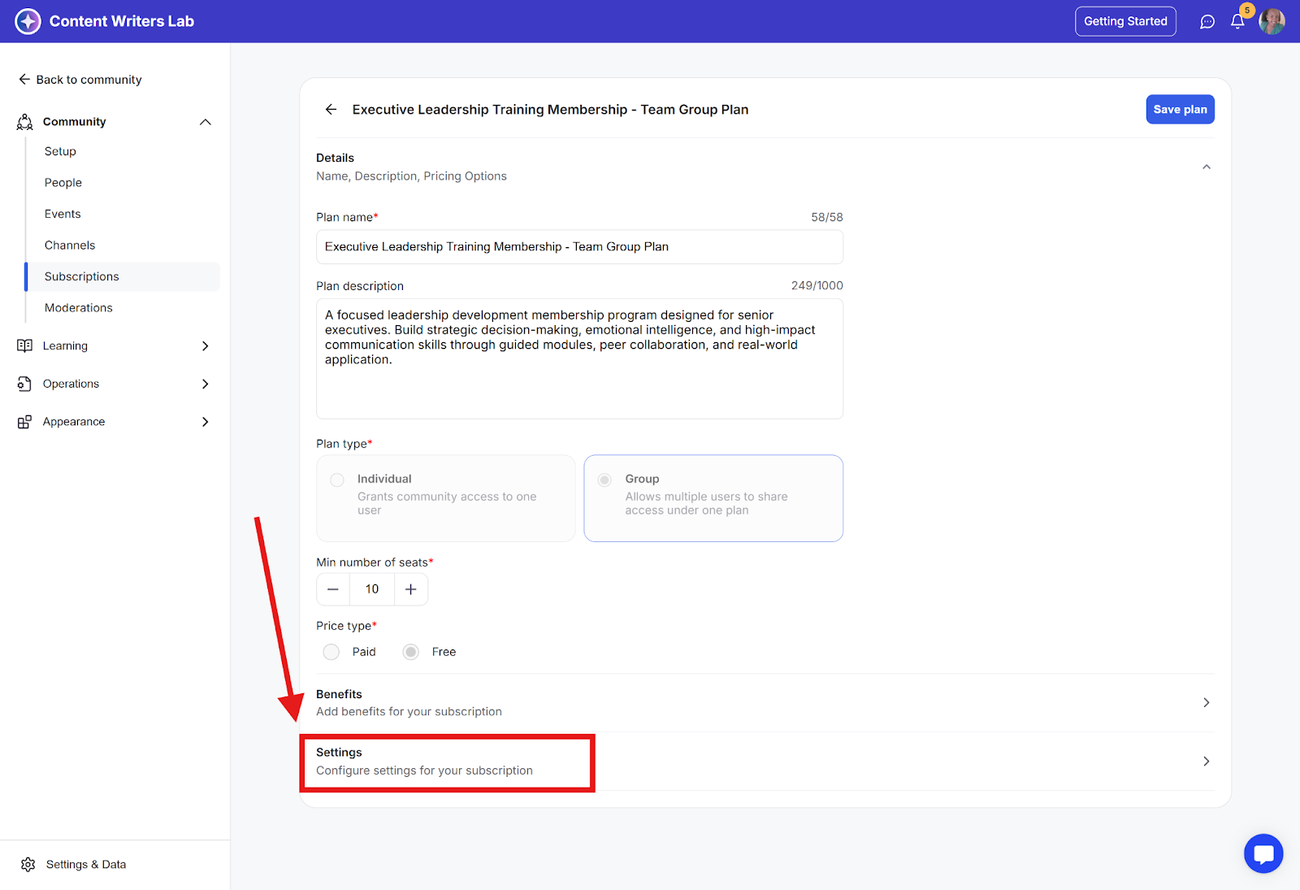Viewport: 1300px width, 890px height.
Task: Click the back arrow beside plan title
Action: (x=331, y=110)
